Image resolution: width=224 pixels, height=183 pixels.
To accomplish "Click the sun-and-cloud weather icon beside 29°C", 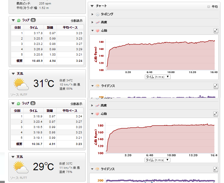I will click(x=20, y=167).
